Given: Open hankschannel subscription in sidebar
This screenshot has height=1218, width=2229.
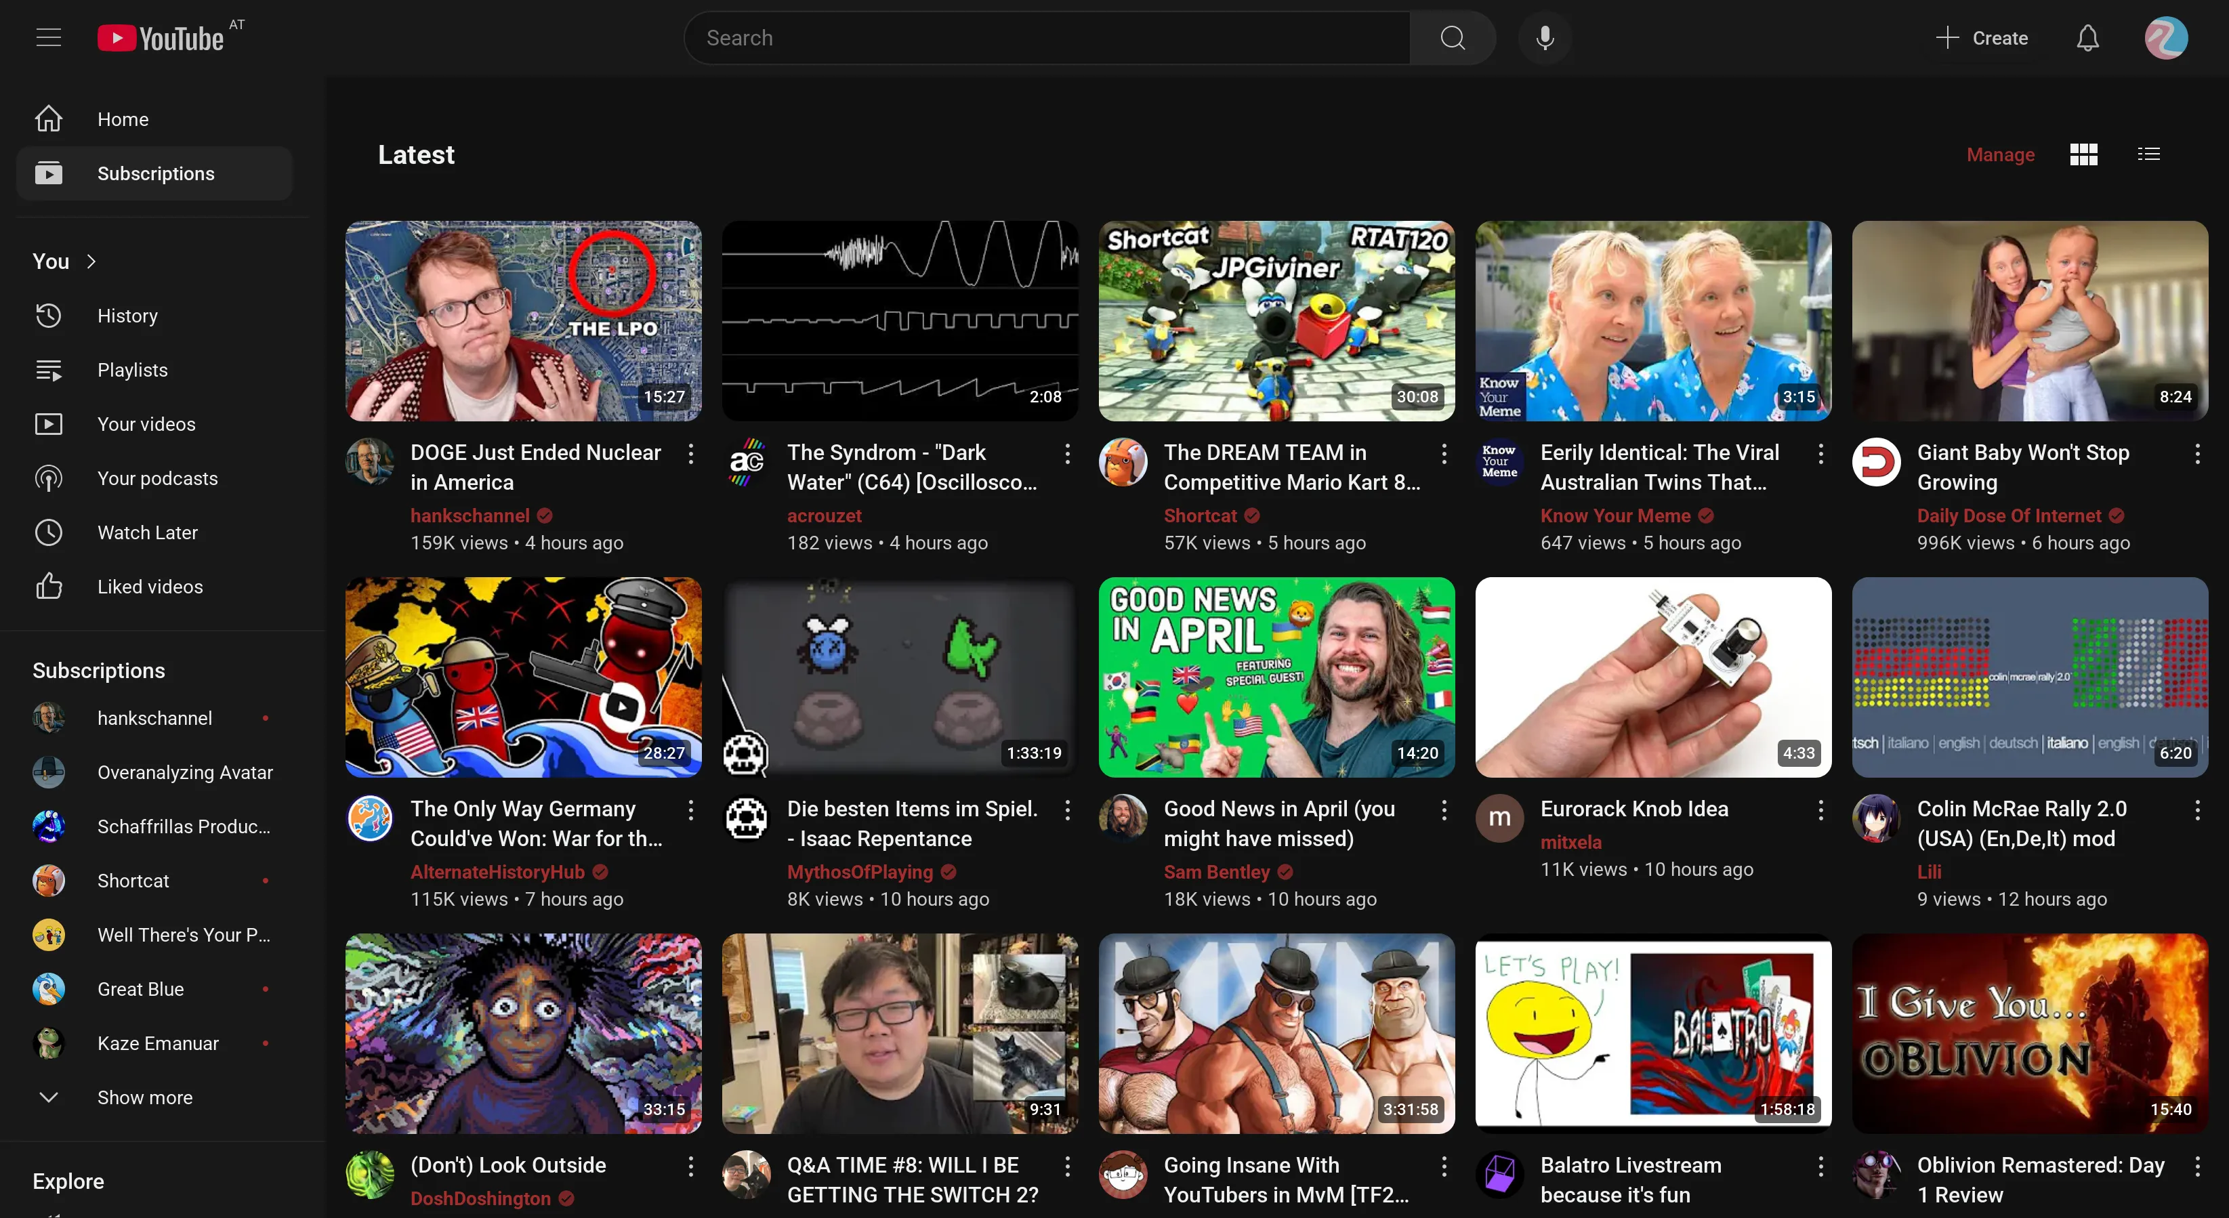Looking at the screenshot, I should 154,718.
